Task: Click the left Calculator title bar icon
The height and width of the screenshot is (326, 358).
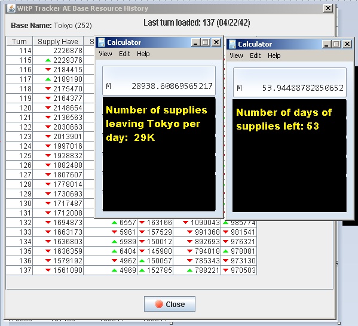Action: coord(101,42)
